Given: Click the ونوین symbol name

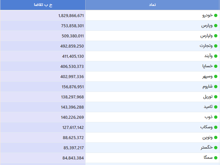Looking at the screenshot, I should point(208,137).
